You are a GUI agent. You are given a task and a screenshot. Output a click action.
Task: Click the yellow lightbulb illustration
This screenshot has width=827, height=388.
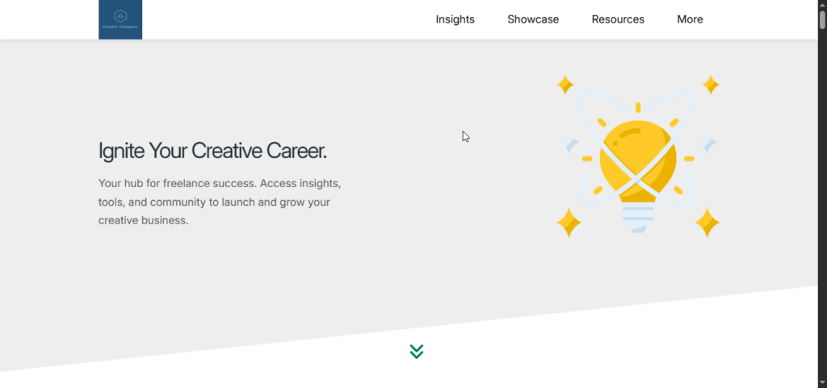pos(638,156)
